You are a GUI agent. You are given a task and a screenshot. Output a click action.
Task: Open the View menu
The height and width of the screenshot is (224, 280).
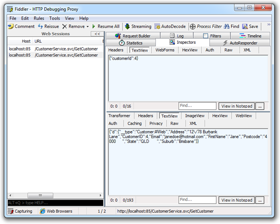(x=70, y=18)
